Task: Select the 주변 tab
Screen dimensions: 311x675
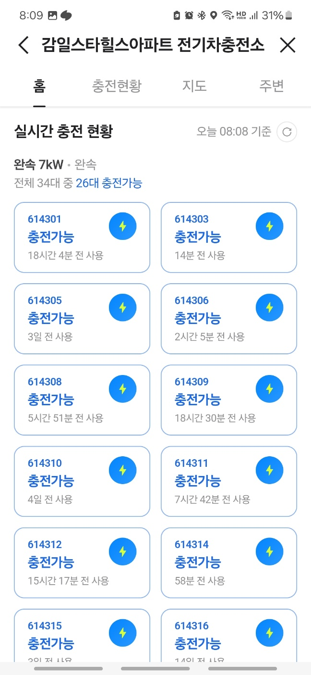Action: 271,86
